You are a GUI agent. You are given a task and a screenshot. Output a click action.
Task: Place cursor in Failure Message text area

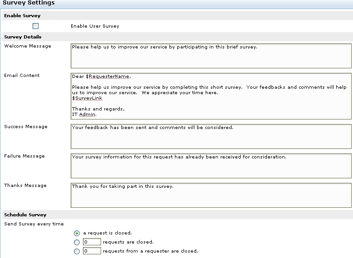point(211,166)
